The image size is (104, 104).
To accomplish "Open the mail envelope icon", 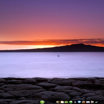I will [88, 102].
